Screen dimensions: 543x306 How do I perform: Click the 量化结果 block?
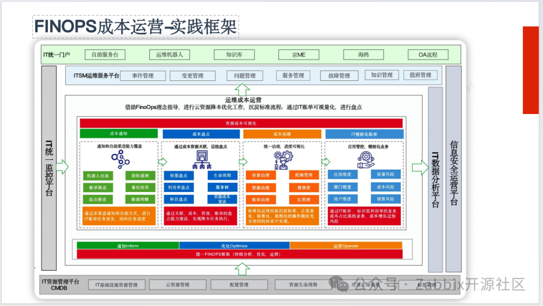pos(140,187)
